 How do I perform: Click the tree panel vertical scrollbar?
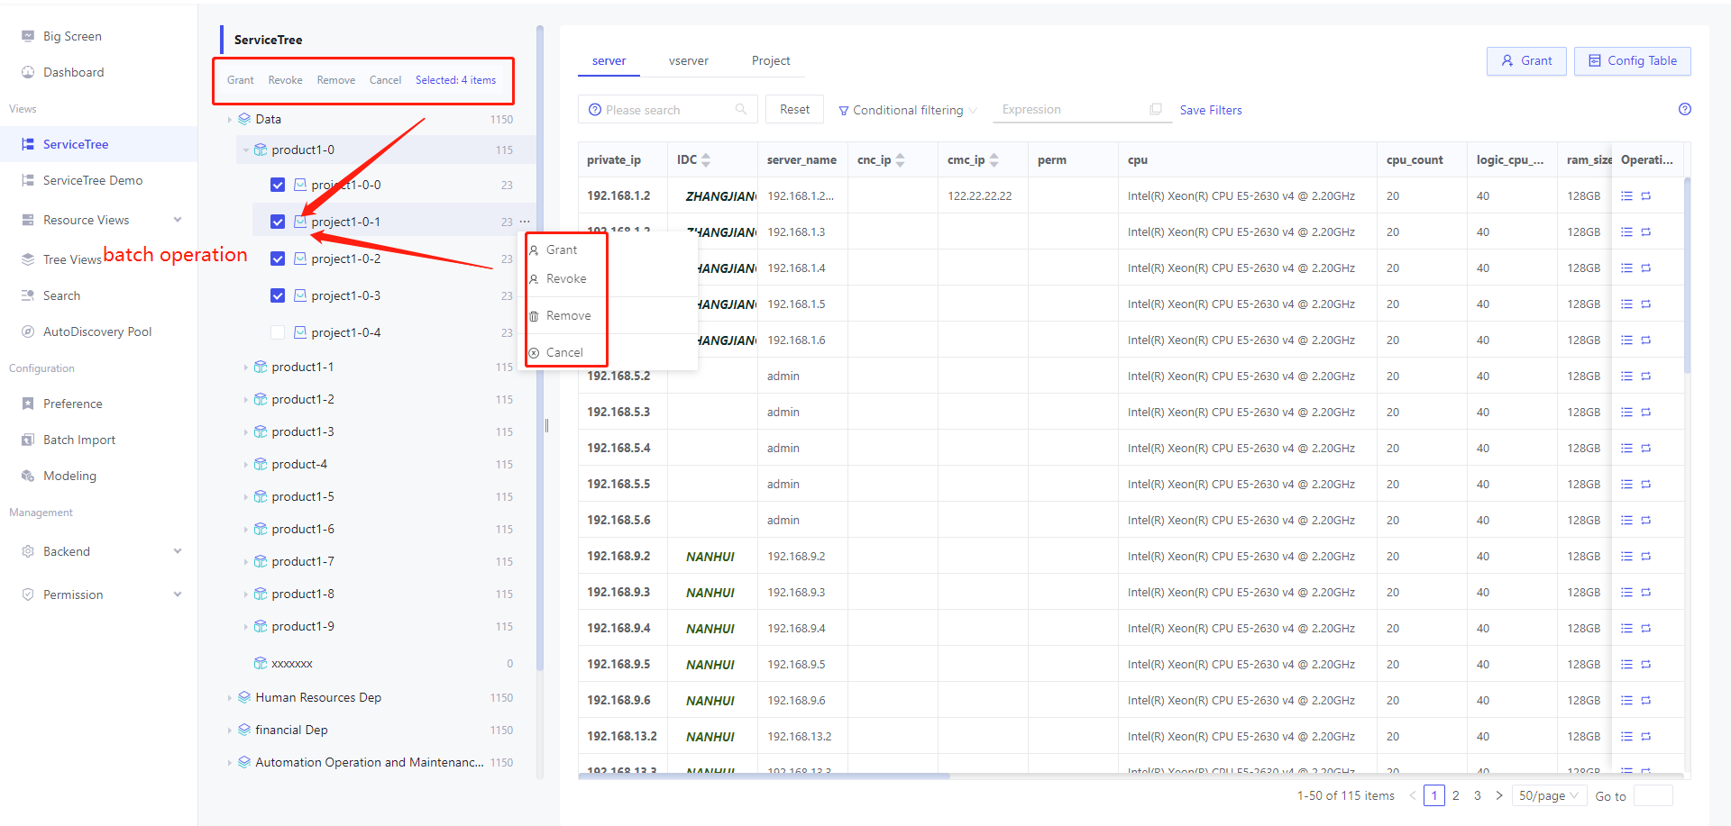point(540,347)
